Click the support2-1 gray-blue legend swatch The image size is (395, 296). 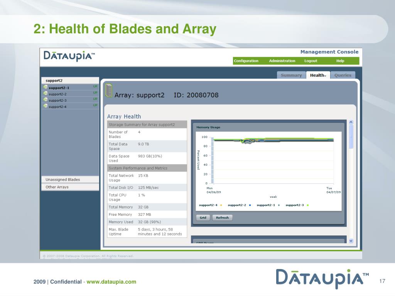(x=279, y=205)
